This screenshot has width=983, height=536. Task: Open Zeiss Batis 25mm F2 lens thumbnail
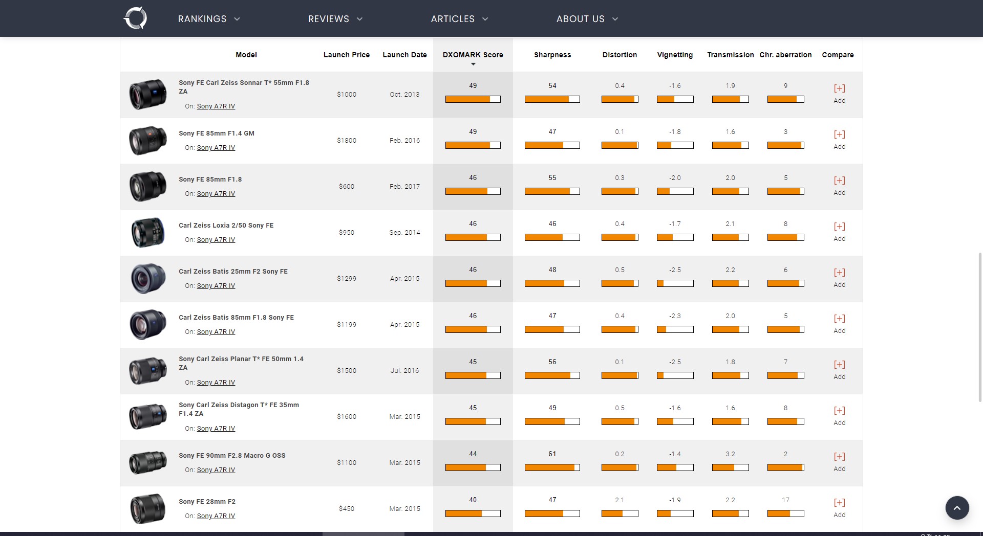(x=148, y=278)
